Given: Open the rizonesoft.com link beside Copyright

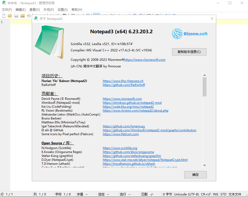Looking at the screenshot, I should pyautogui.click(x=145, y=60).
